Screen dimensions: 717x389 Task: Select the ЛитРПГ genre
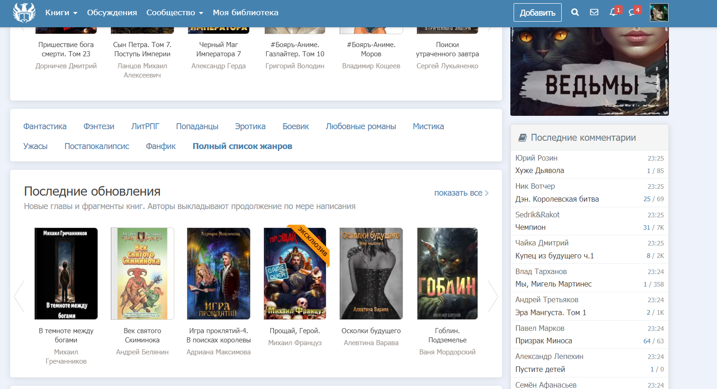tap(145, 126)
